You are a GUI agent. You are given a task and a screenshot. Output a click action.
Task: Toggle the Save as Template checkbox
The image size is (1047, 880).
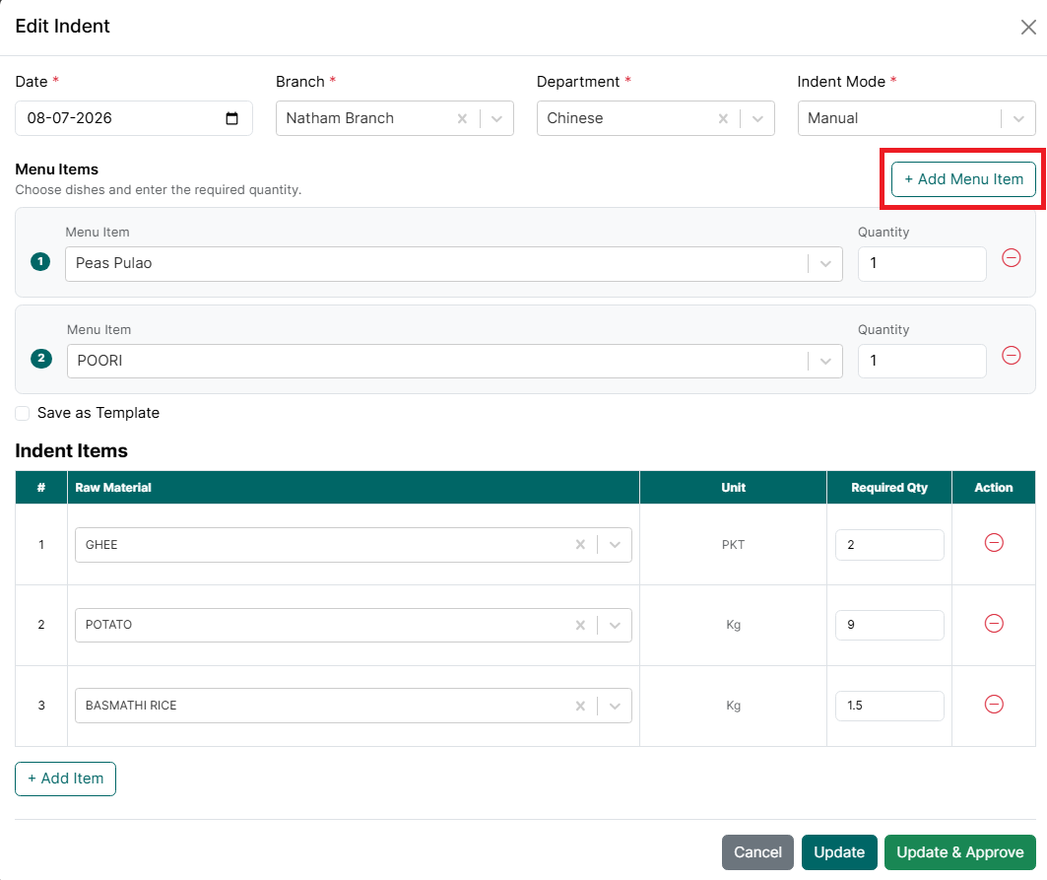(22, 414)
